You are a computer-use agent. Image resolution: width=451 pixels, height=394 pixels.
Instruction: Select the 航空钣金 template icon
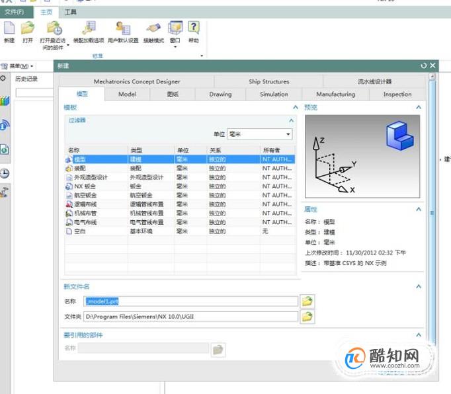[69, 195]
